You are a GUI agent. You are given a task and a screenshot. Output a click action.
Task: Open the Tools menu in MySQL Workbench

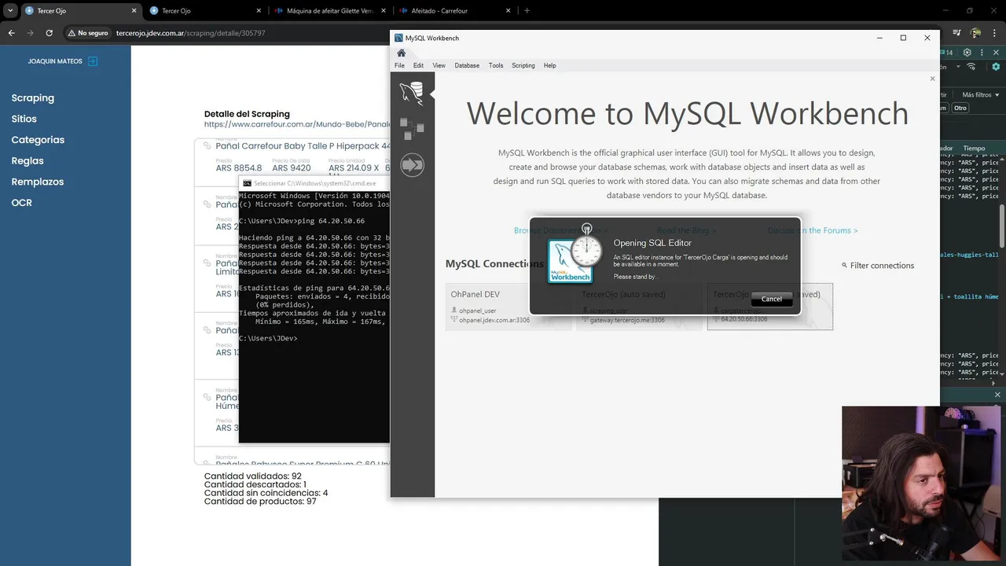click(x=496, y=65)
